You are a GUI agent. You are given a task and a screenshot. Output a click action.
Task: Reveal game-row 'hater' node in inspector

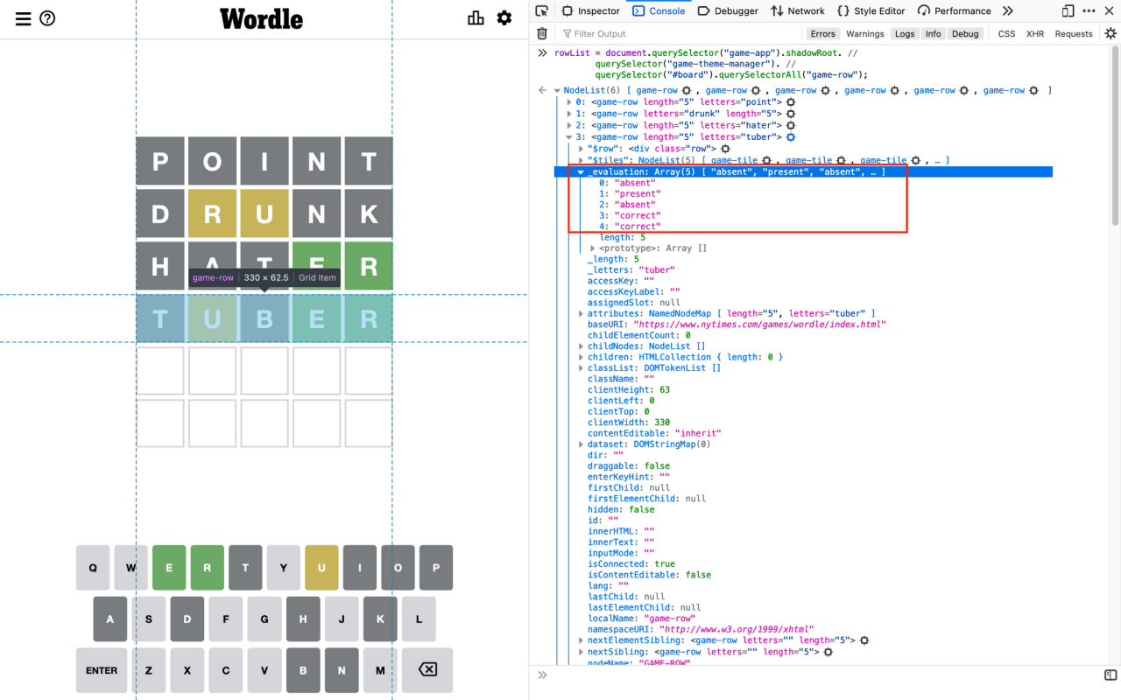(790, 126)
